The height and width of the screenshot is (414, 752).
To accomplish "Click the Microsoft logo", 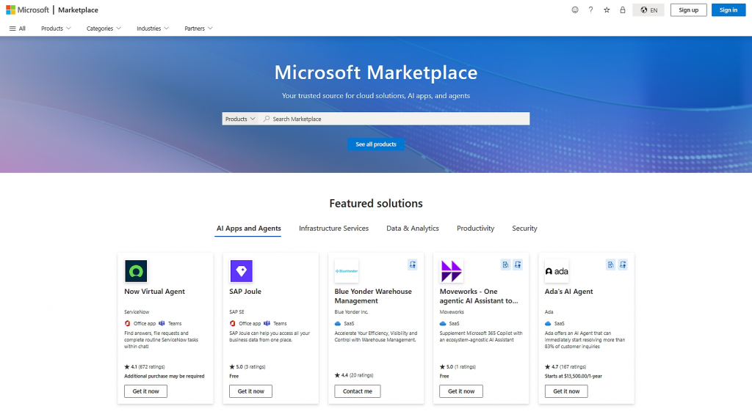I will [27, 10].
